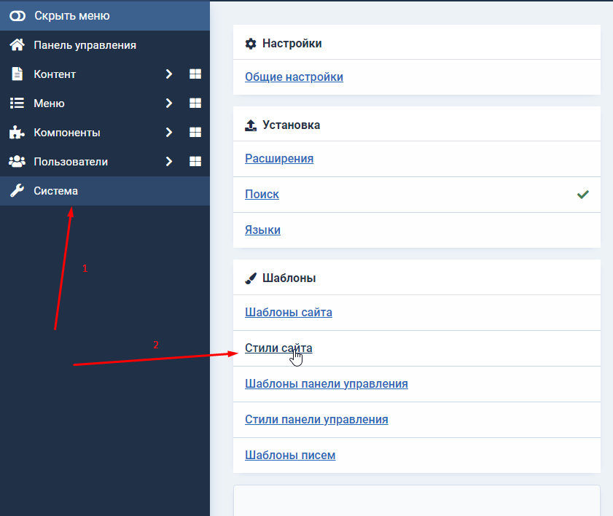
Task: Expand the Меню submenu chevron
Action: 168,103
